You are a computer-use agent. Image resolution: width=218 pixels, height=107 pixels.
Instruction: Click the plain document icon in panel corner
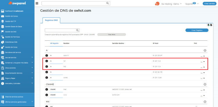point(211,25)
